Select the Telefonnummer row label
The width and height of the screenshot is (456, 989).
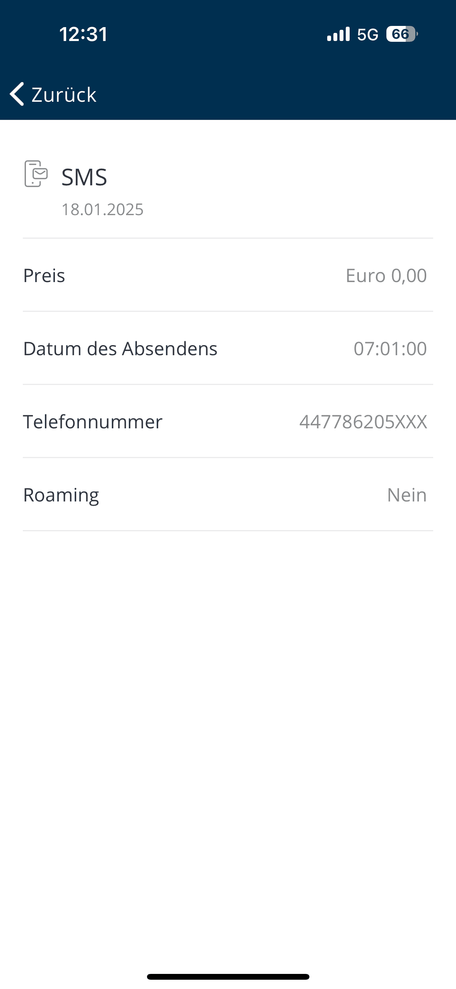(93, 422)
